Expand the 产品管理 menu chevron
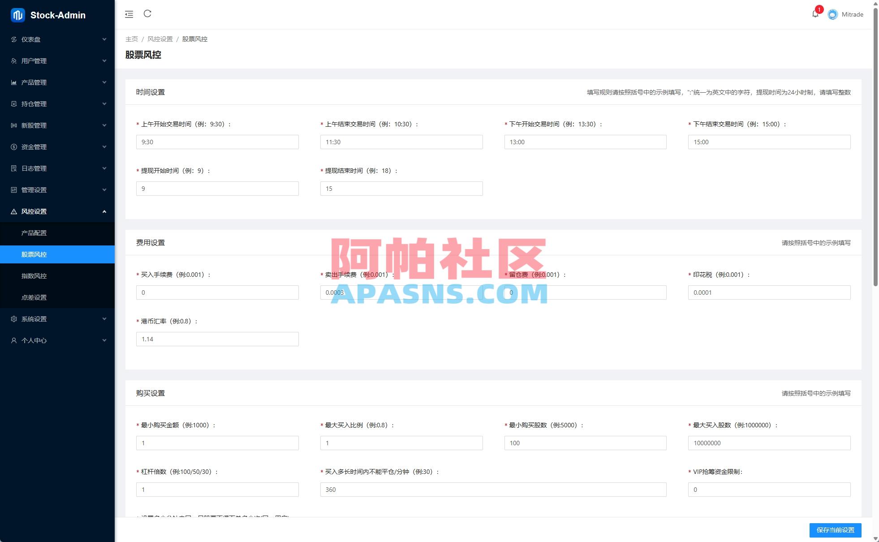This screenshot has height=542, width=879. click(x=104, y=82)
